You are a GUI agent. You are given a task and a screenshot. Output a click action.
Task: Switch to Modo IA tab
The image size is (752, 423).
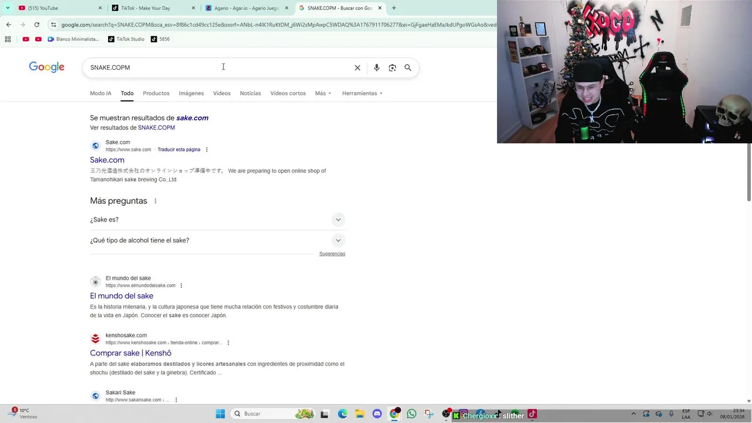(x=100, y=93)
